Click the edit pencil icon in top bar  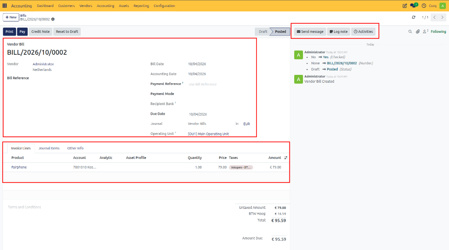pyautogui.click(x=405, y=6)
